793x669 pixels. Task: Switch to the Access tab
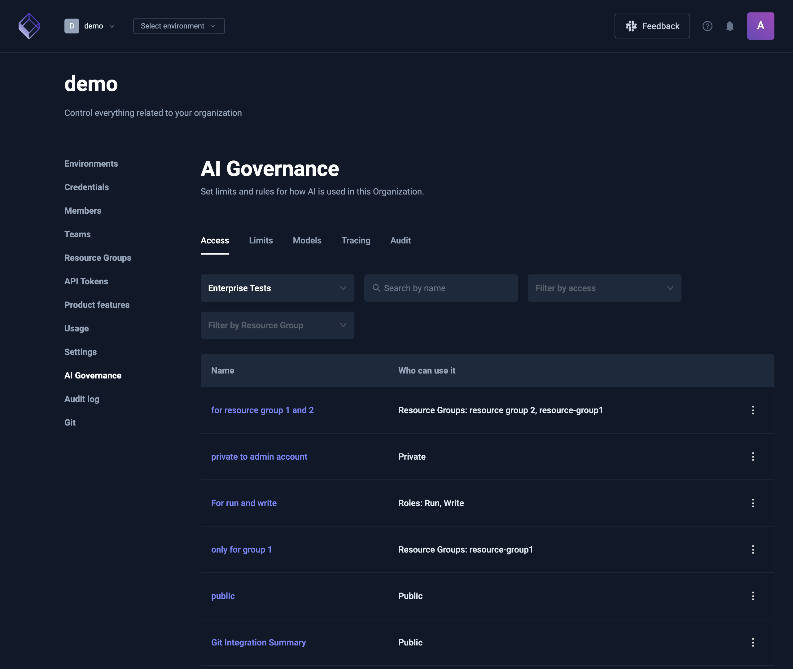coord(215,240)
